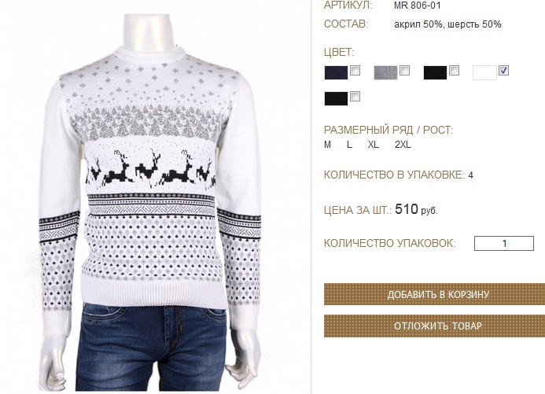545x394 pixels.
Task: Select the navy blue color swatch
Action: click(336, 73)
